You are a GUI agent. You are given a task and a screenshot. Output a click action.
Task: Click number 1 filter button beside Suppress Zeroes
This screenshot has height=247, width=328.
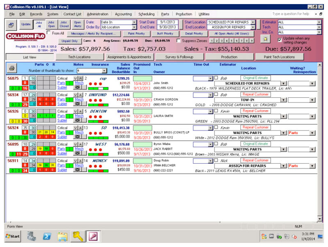point(212,40)
